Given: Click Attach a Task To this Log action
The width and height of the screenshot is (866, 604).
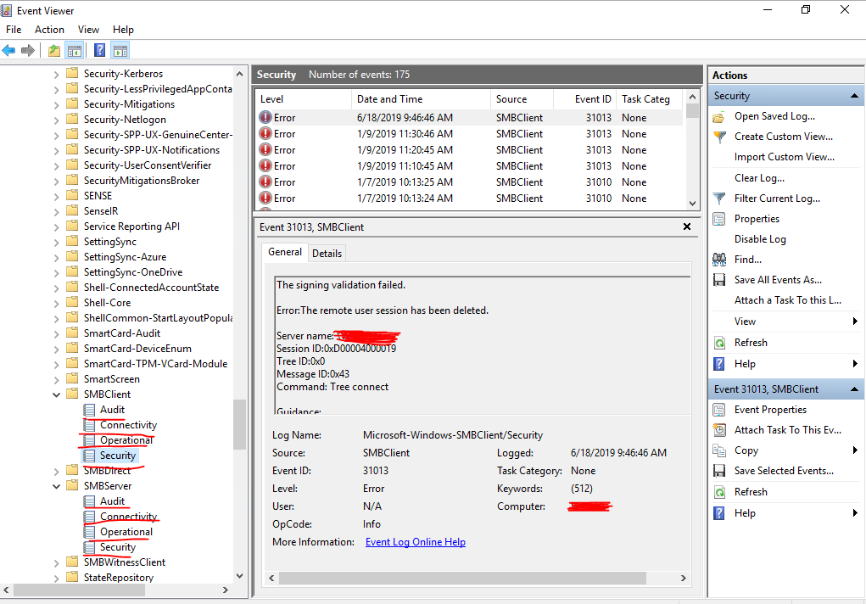Looking at the screenshot, I should (x=788, y=300).
